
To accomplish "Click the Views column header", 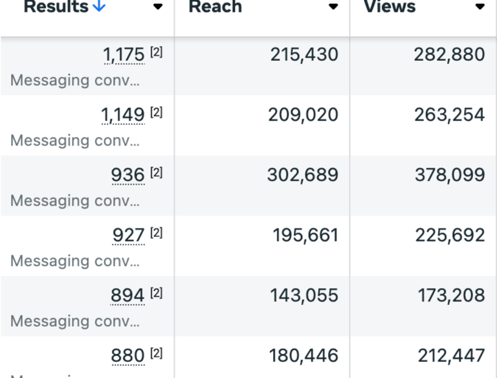I will pyautogui.click(x=390, y=6).
